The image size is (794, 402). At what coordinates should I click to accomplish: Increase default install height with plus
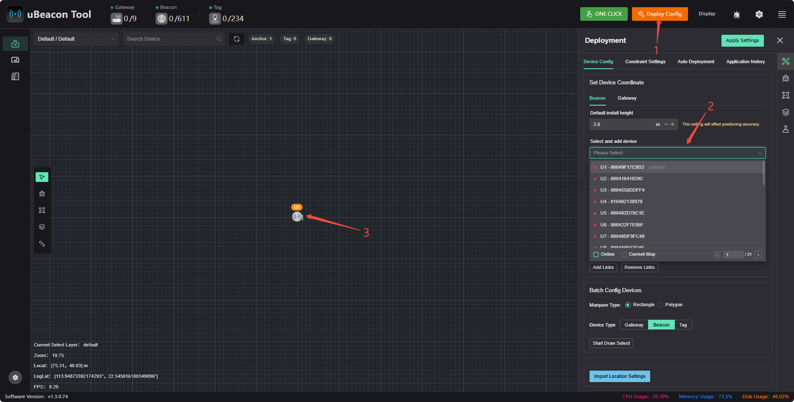(x=672, y=124)
